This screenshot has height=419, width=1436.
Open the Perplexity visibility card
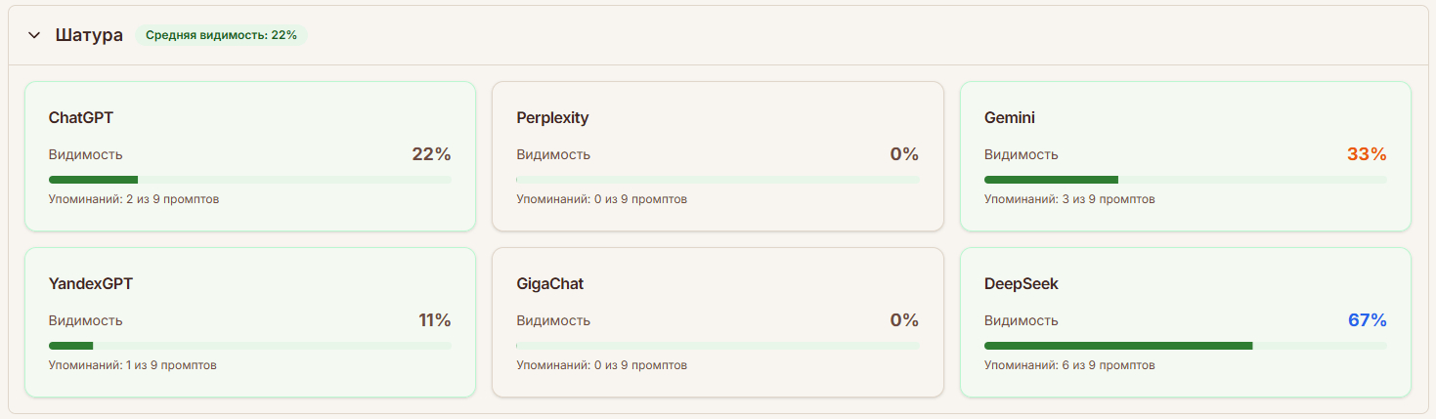717,156
